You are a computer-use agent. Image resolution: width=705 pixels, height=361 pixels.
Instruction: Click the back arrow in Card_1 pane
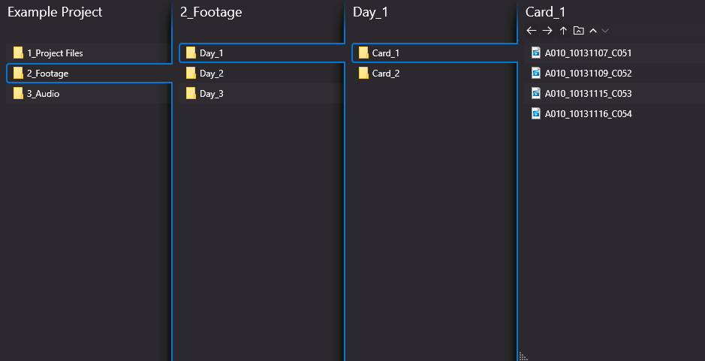click(532, 31)
